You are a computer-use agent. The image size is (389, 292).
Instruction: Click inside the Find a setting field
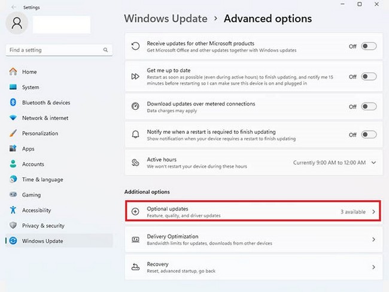point(59,50)
